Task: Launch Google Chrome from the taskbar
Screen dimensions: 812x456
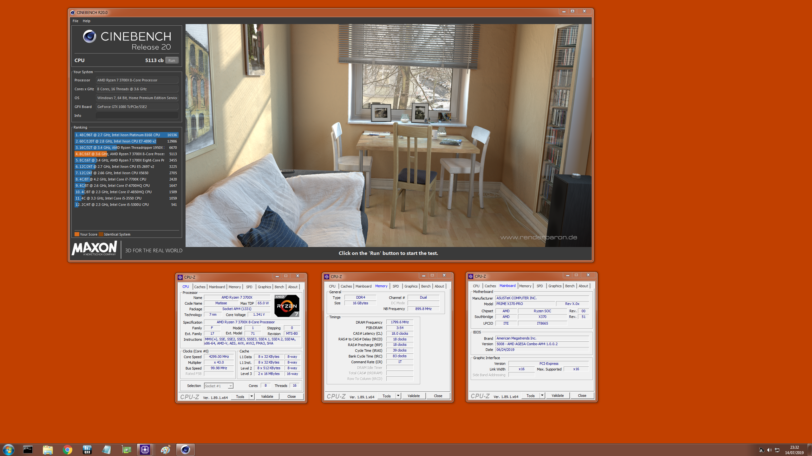Action: click(67, 450)
